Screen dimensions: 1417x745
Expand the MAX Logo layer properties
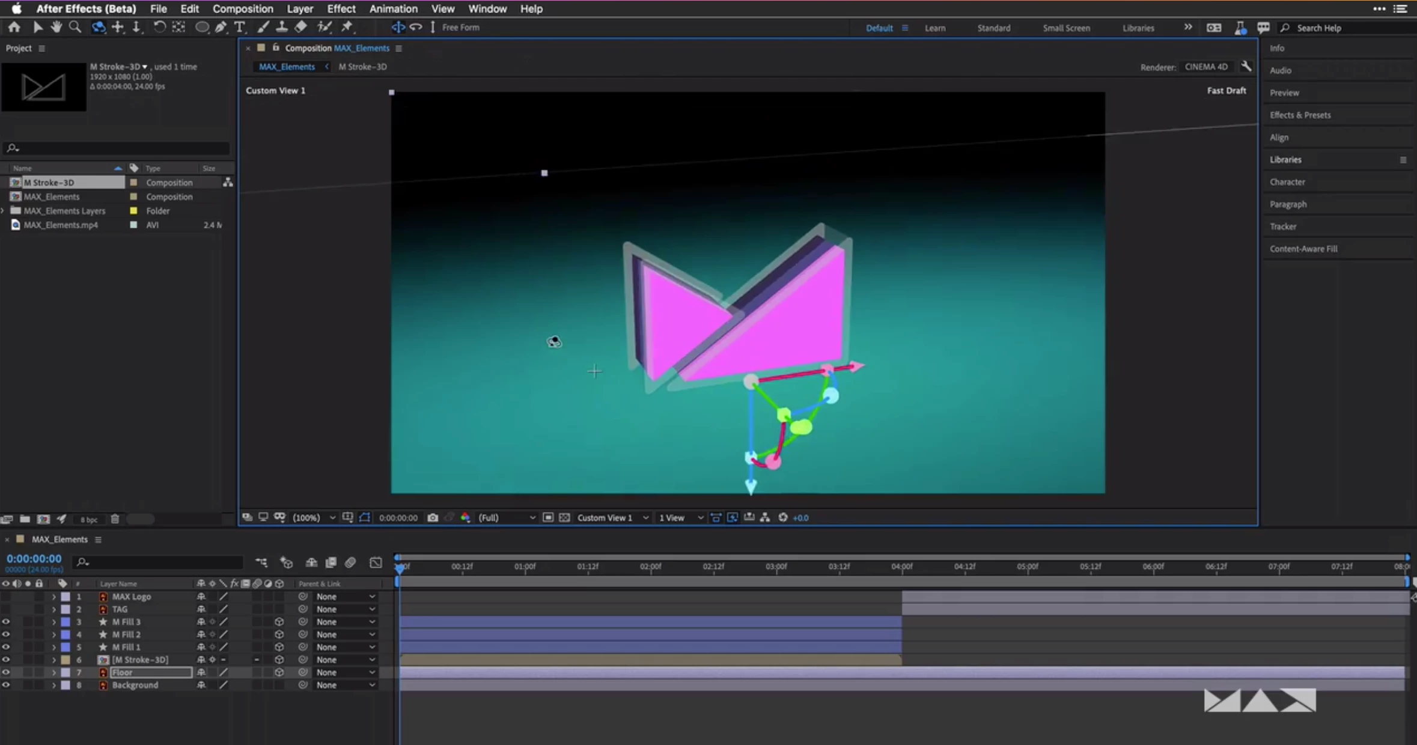53,597
